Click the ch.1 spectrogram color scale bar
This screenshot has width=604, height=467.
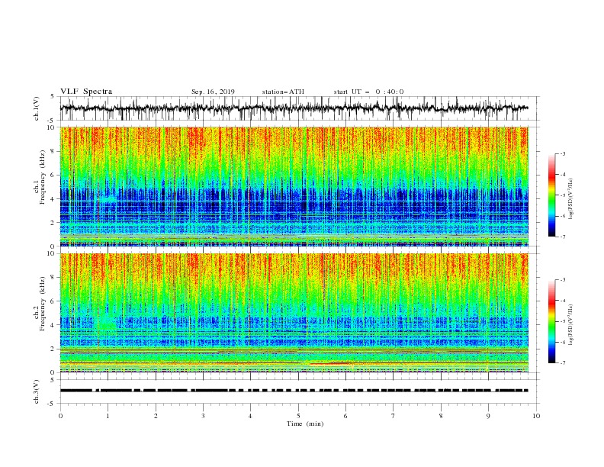551,195
